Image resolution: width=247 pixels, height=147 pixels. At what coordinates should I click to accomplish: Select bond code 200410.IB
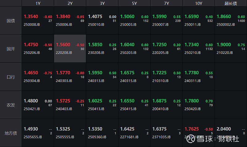tap(160, 109)
